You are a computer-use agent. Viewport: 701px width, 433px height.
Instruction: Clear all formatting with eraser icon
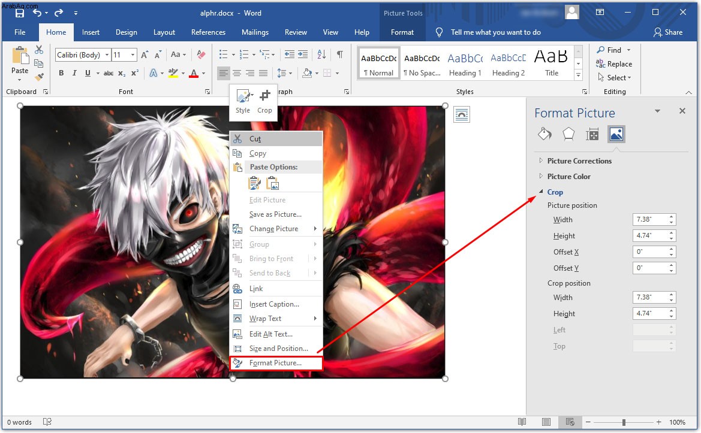201,54
